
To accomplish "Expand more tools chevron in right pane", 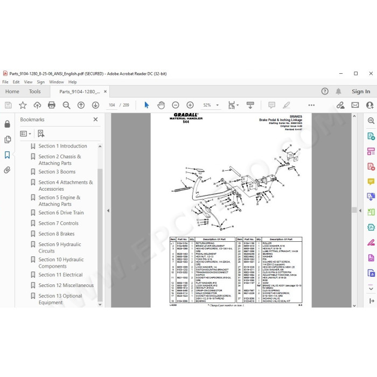I will point(371,288).
